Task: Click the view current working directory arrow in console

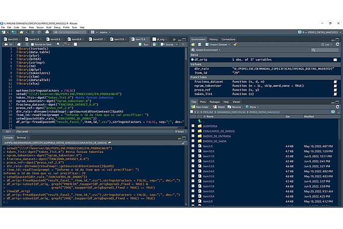Action: (x=109, y=143)
